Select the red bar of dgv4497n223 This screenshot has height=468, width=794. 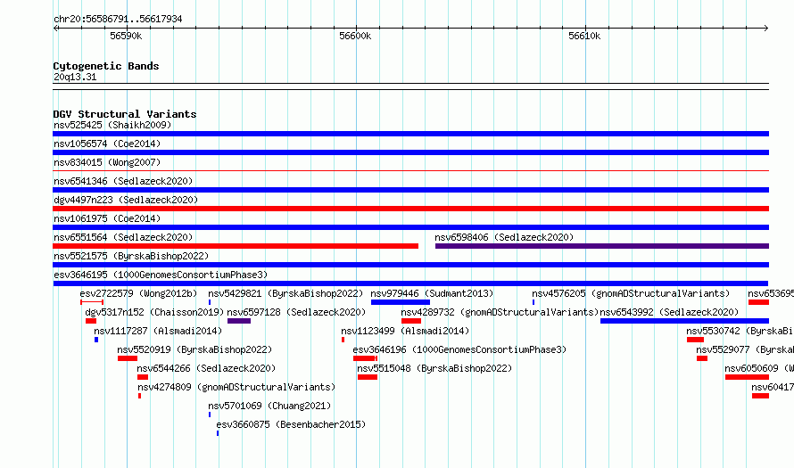pos(410,209)
